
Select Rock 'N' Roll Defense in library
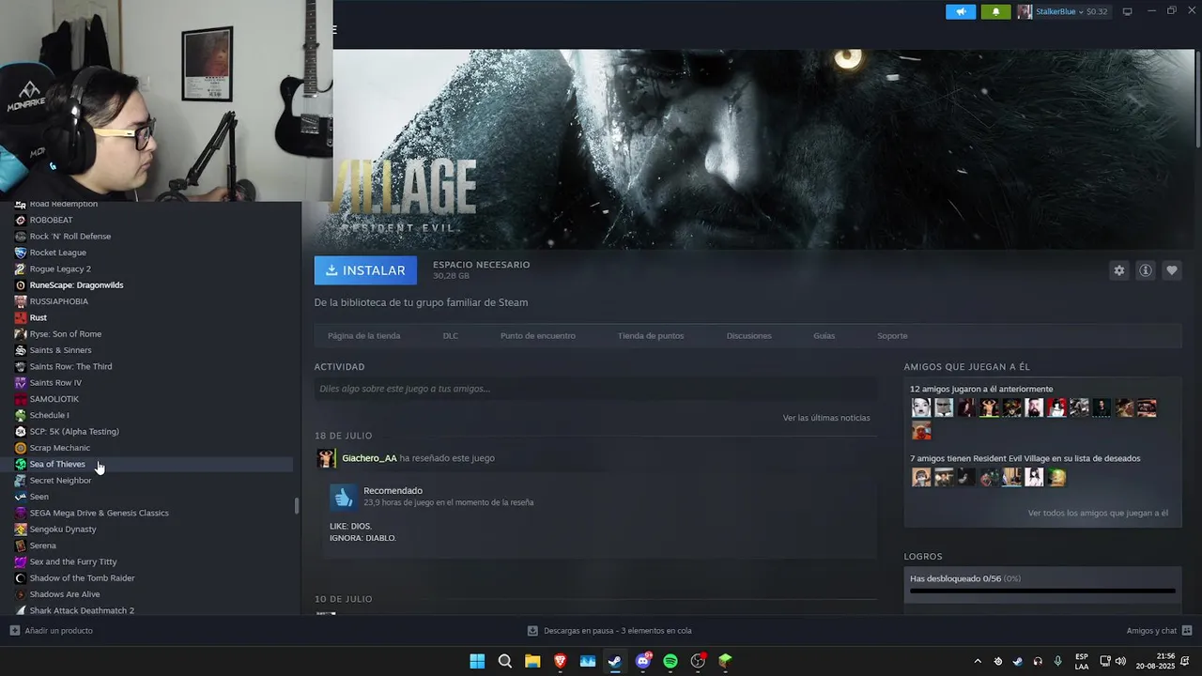point(69,237)
